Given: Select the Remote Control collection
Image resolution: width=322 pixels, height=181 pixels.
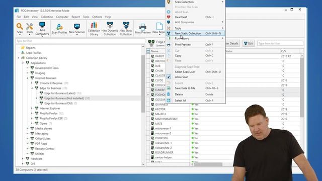Looking at the screenshot, I should point(45,149).
